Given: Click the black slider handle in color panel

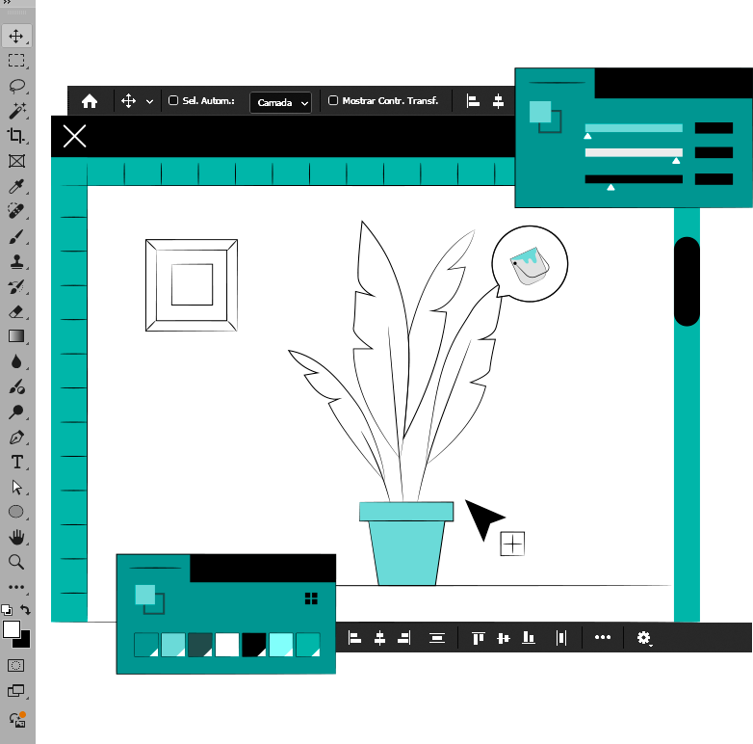Looking at the screenshot, I should coord(610,187).
